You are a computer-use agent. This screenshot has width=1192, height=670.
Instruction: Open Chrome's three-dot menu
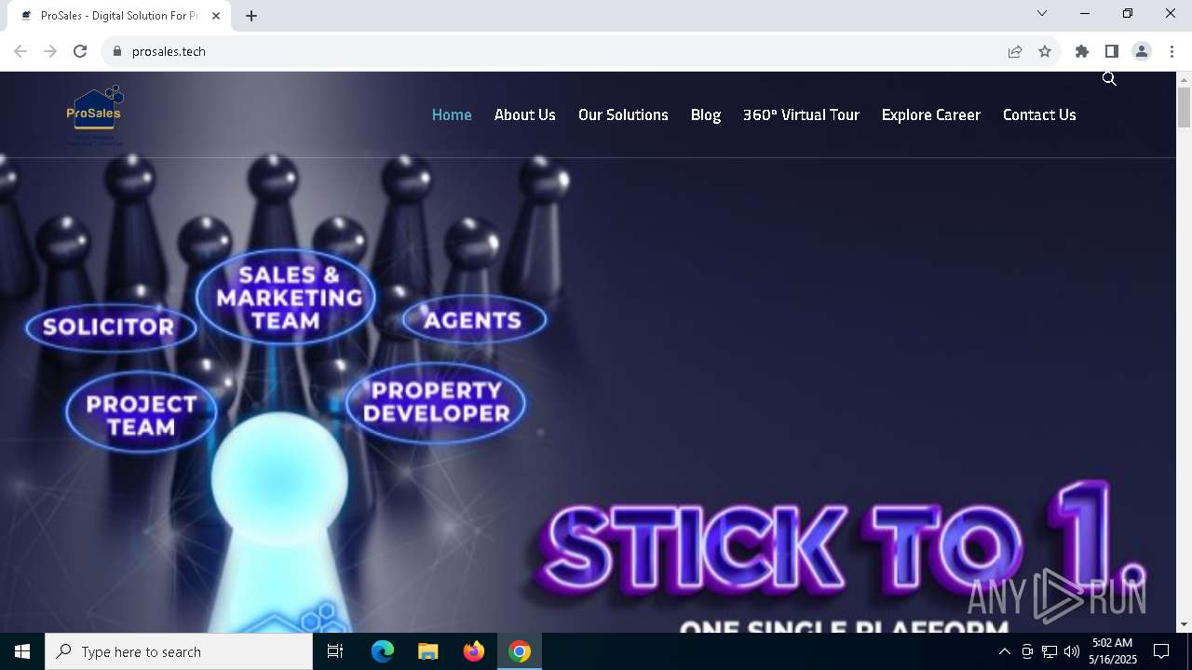click(1172, 51)
